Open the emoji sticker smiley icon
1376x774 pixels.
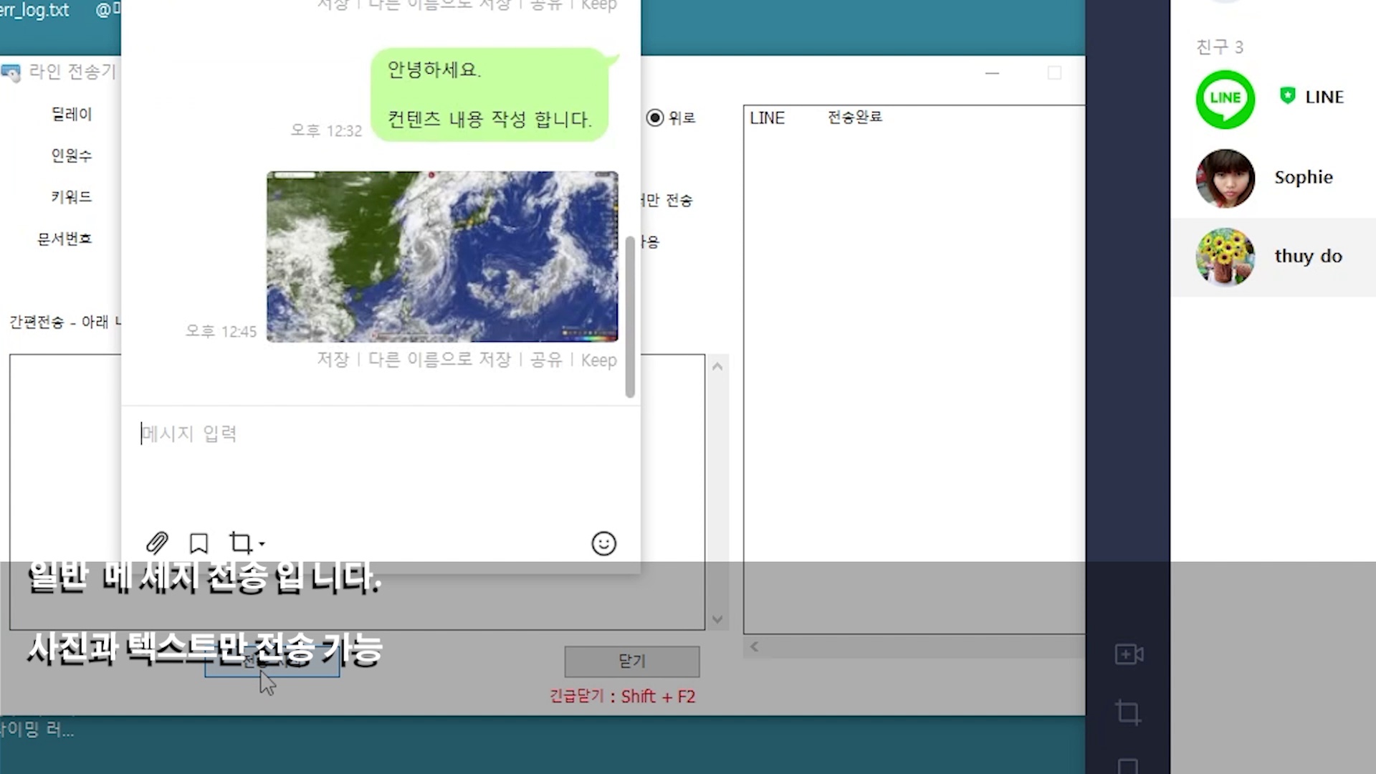coord(603,543)
